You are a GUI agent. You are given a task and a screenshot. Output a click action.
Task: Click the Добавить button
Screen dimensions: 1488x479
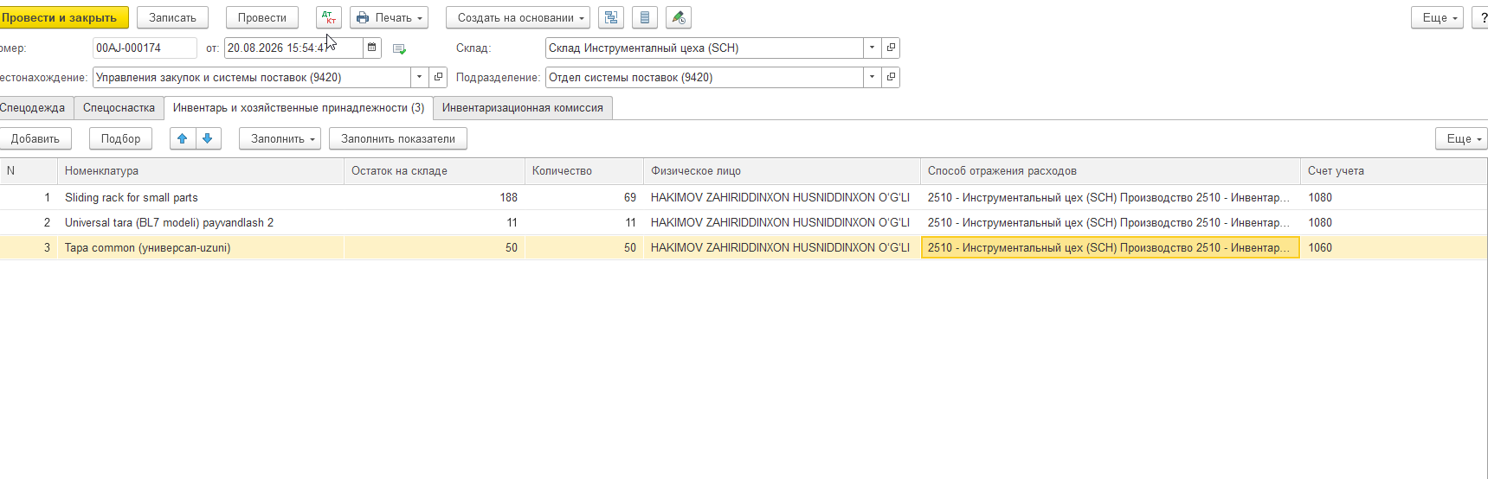click(35, 138)
